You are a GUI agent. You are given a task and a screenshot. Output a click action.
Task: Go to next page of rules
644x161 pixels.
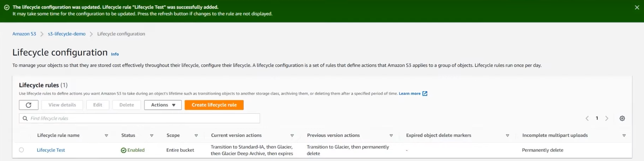point(607,118)
